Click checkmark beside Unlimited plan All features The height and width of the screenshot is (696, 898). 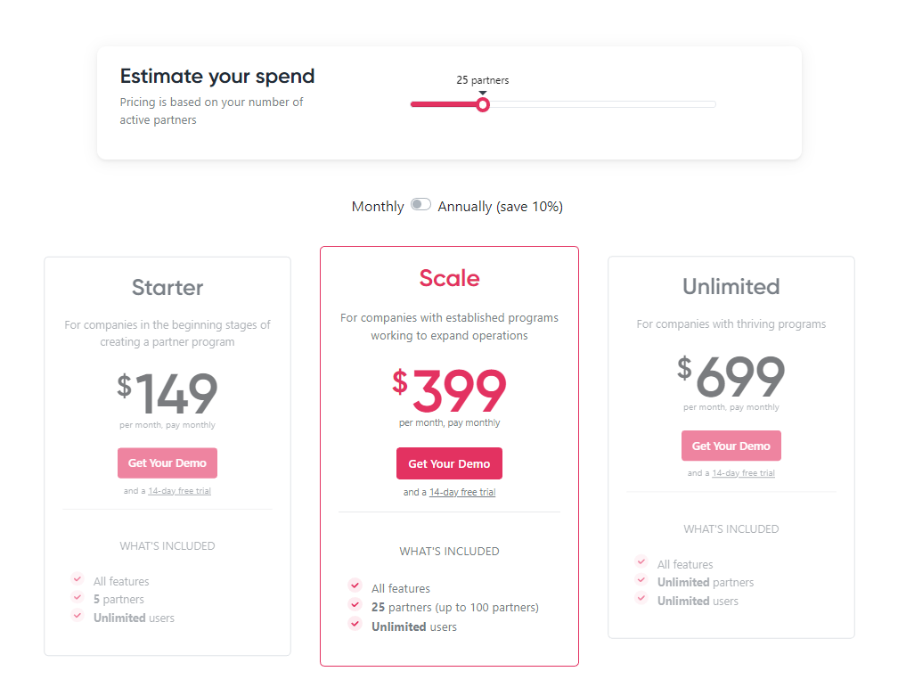point(641,561)
